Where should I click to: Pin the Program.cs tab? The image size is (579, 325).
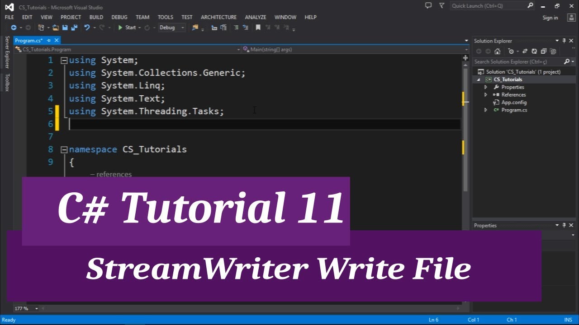[49, 41]
